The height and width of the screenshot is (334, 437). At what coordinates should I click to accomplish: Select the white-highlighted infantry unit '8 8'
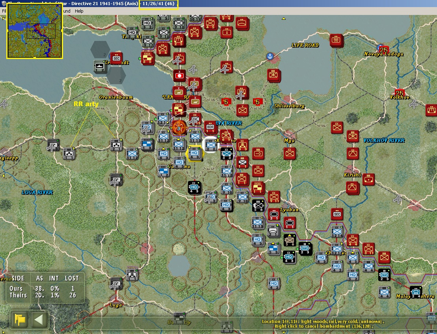tap(211, 145)
